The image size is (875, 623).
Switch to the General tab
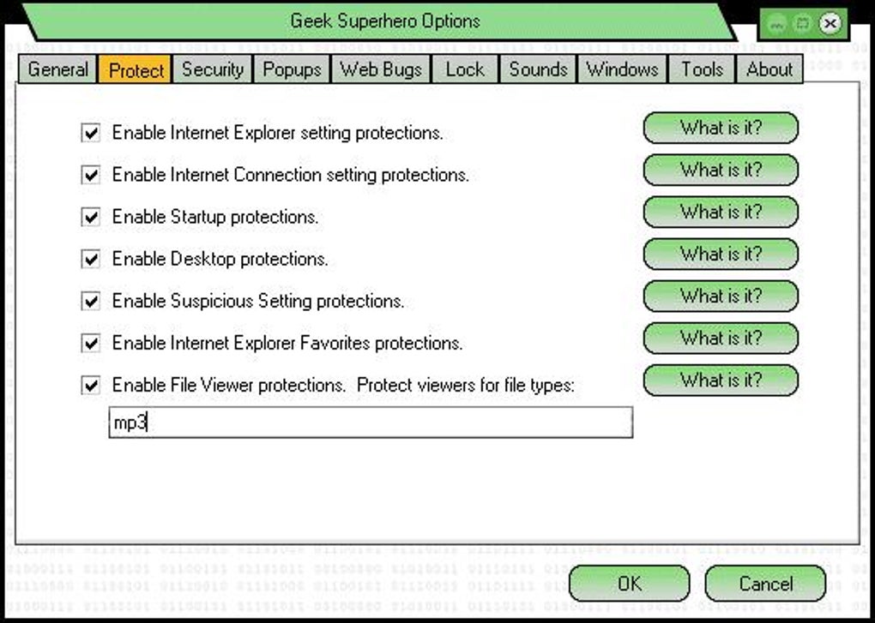click(x=58, y=69)
